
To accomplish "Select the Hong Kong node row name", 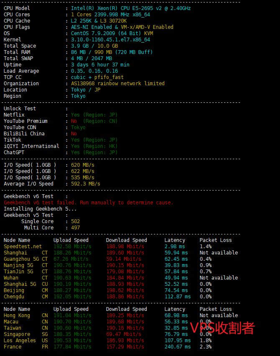I will [x=17, y=315].
